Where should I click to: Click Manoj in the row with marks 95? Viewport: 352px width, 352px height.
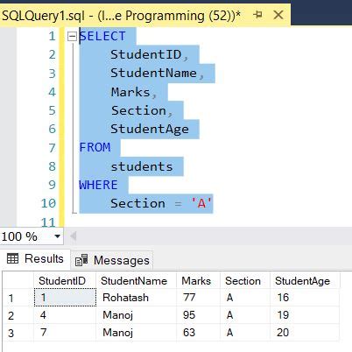(136, 315)
